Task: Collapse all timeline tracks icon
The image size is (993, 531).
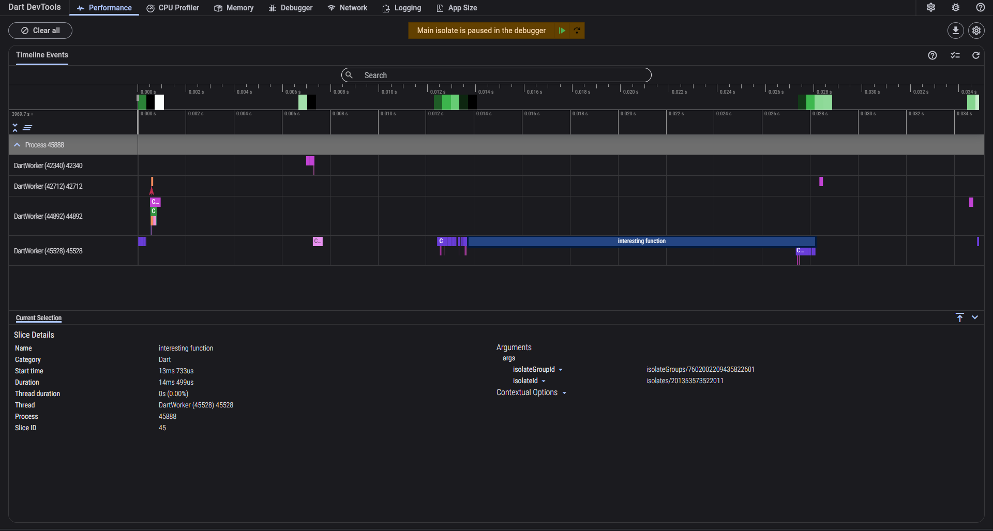Action: pyautogui.click(x=15, y=128)
